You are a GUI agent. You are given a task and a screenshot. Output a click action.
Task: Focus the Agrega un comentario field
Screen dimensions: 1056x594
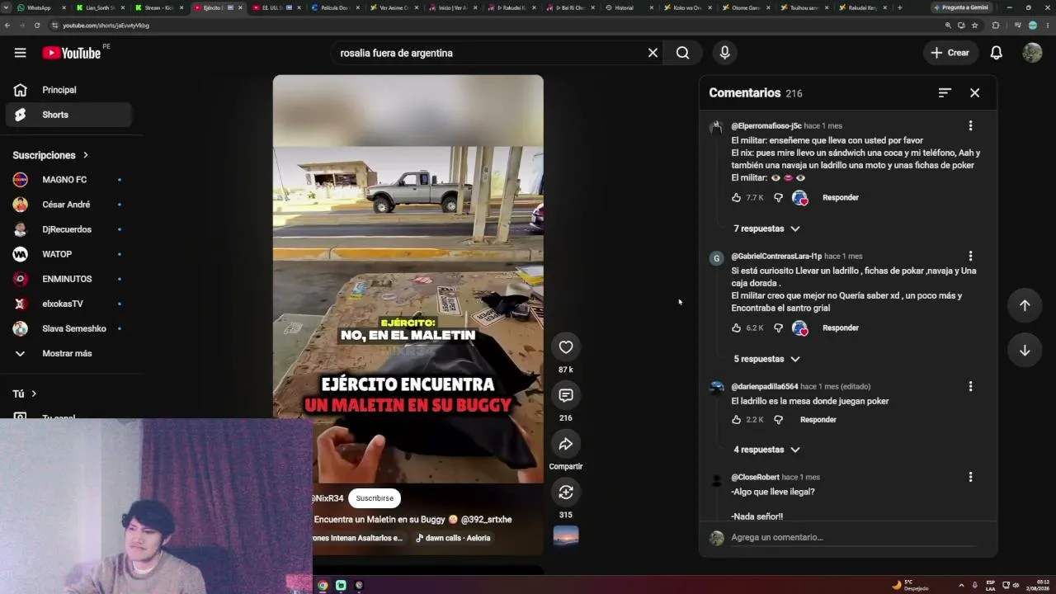pyautogui.click(x=853, y=538)
